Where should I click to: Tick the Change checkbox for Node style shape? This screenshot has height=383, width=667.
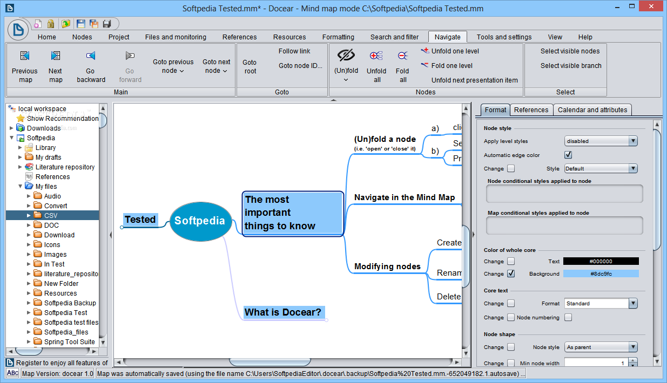(511, 347)
